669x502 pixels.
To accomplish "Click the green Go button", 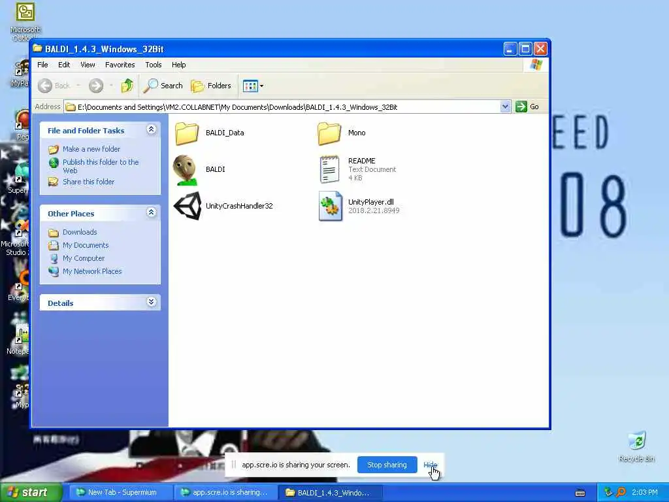I will click(527, 107).
